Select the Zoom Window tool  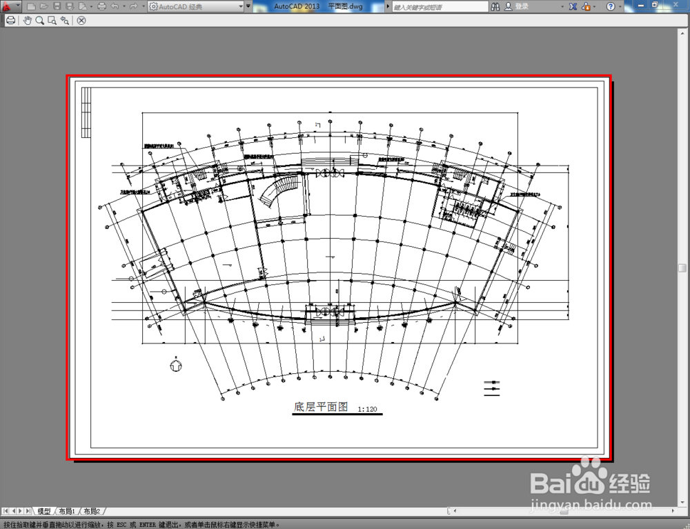(x=52, y=20)
